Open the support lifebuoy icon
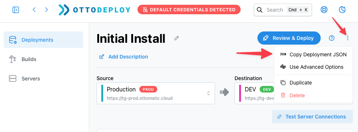 [324, 10]
